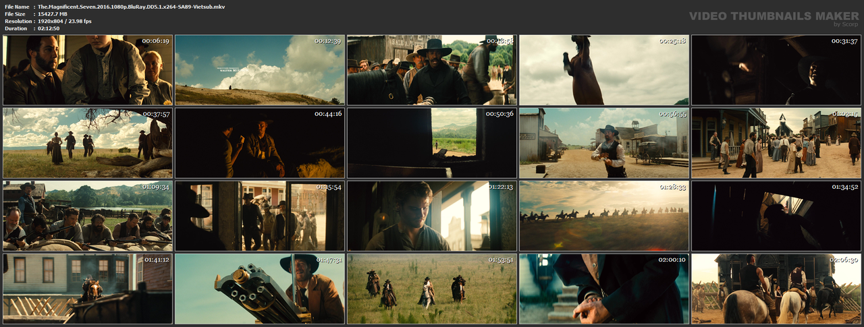The height and width of the screenshot is (327, 864).
Task: Select the townspeople porch scene thumbnail
Action: 776,142
